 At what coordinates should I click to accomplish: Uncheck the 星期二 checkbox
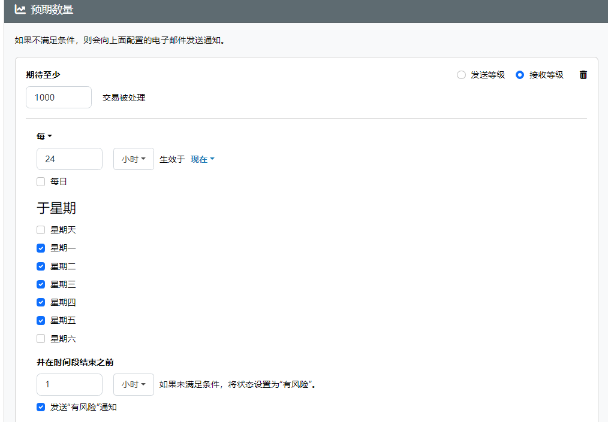(41, 266)
